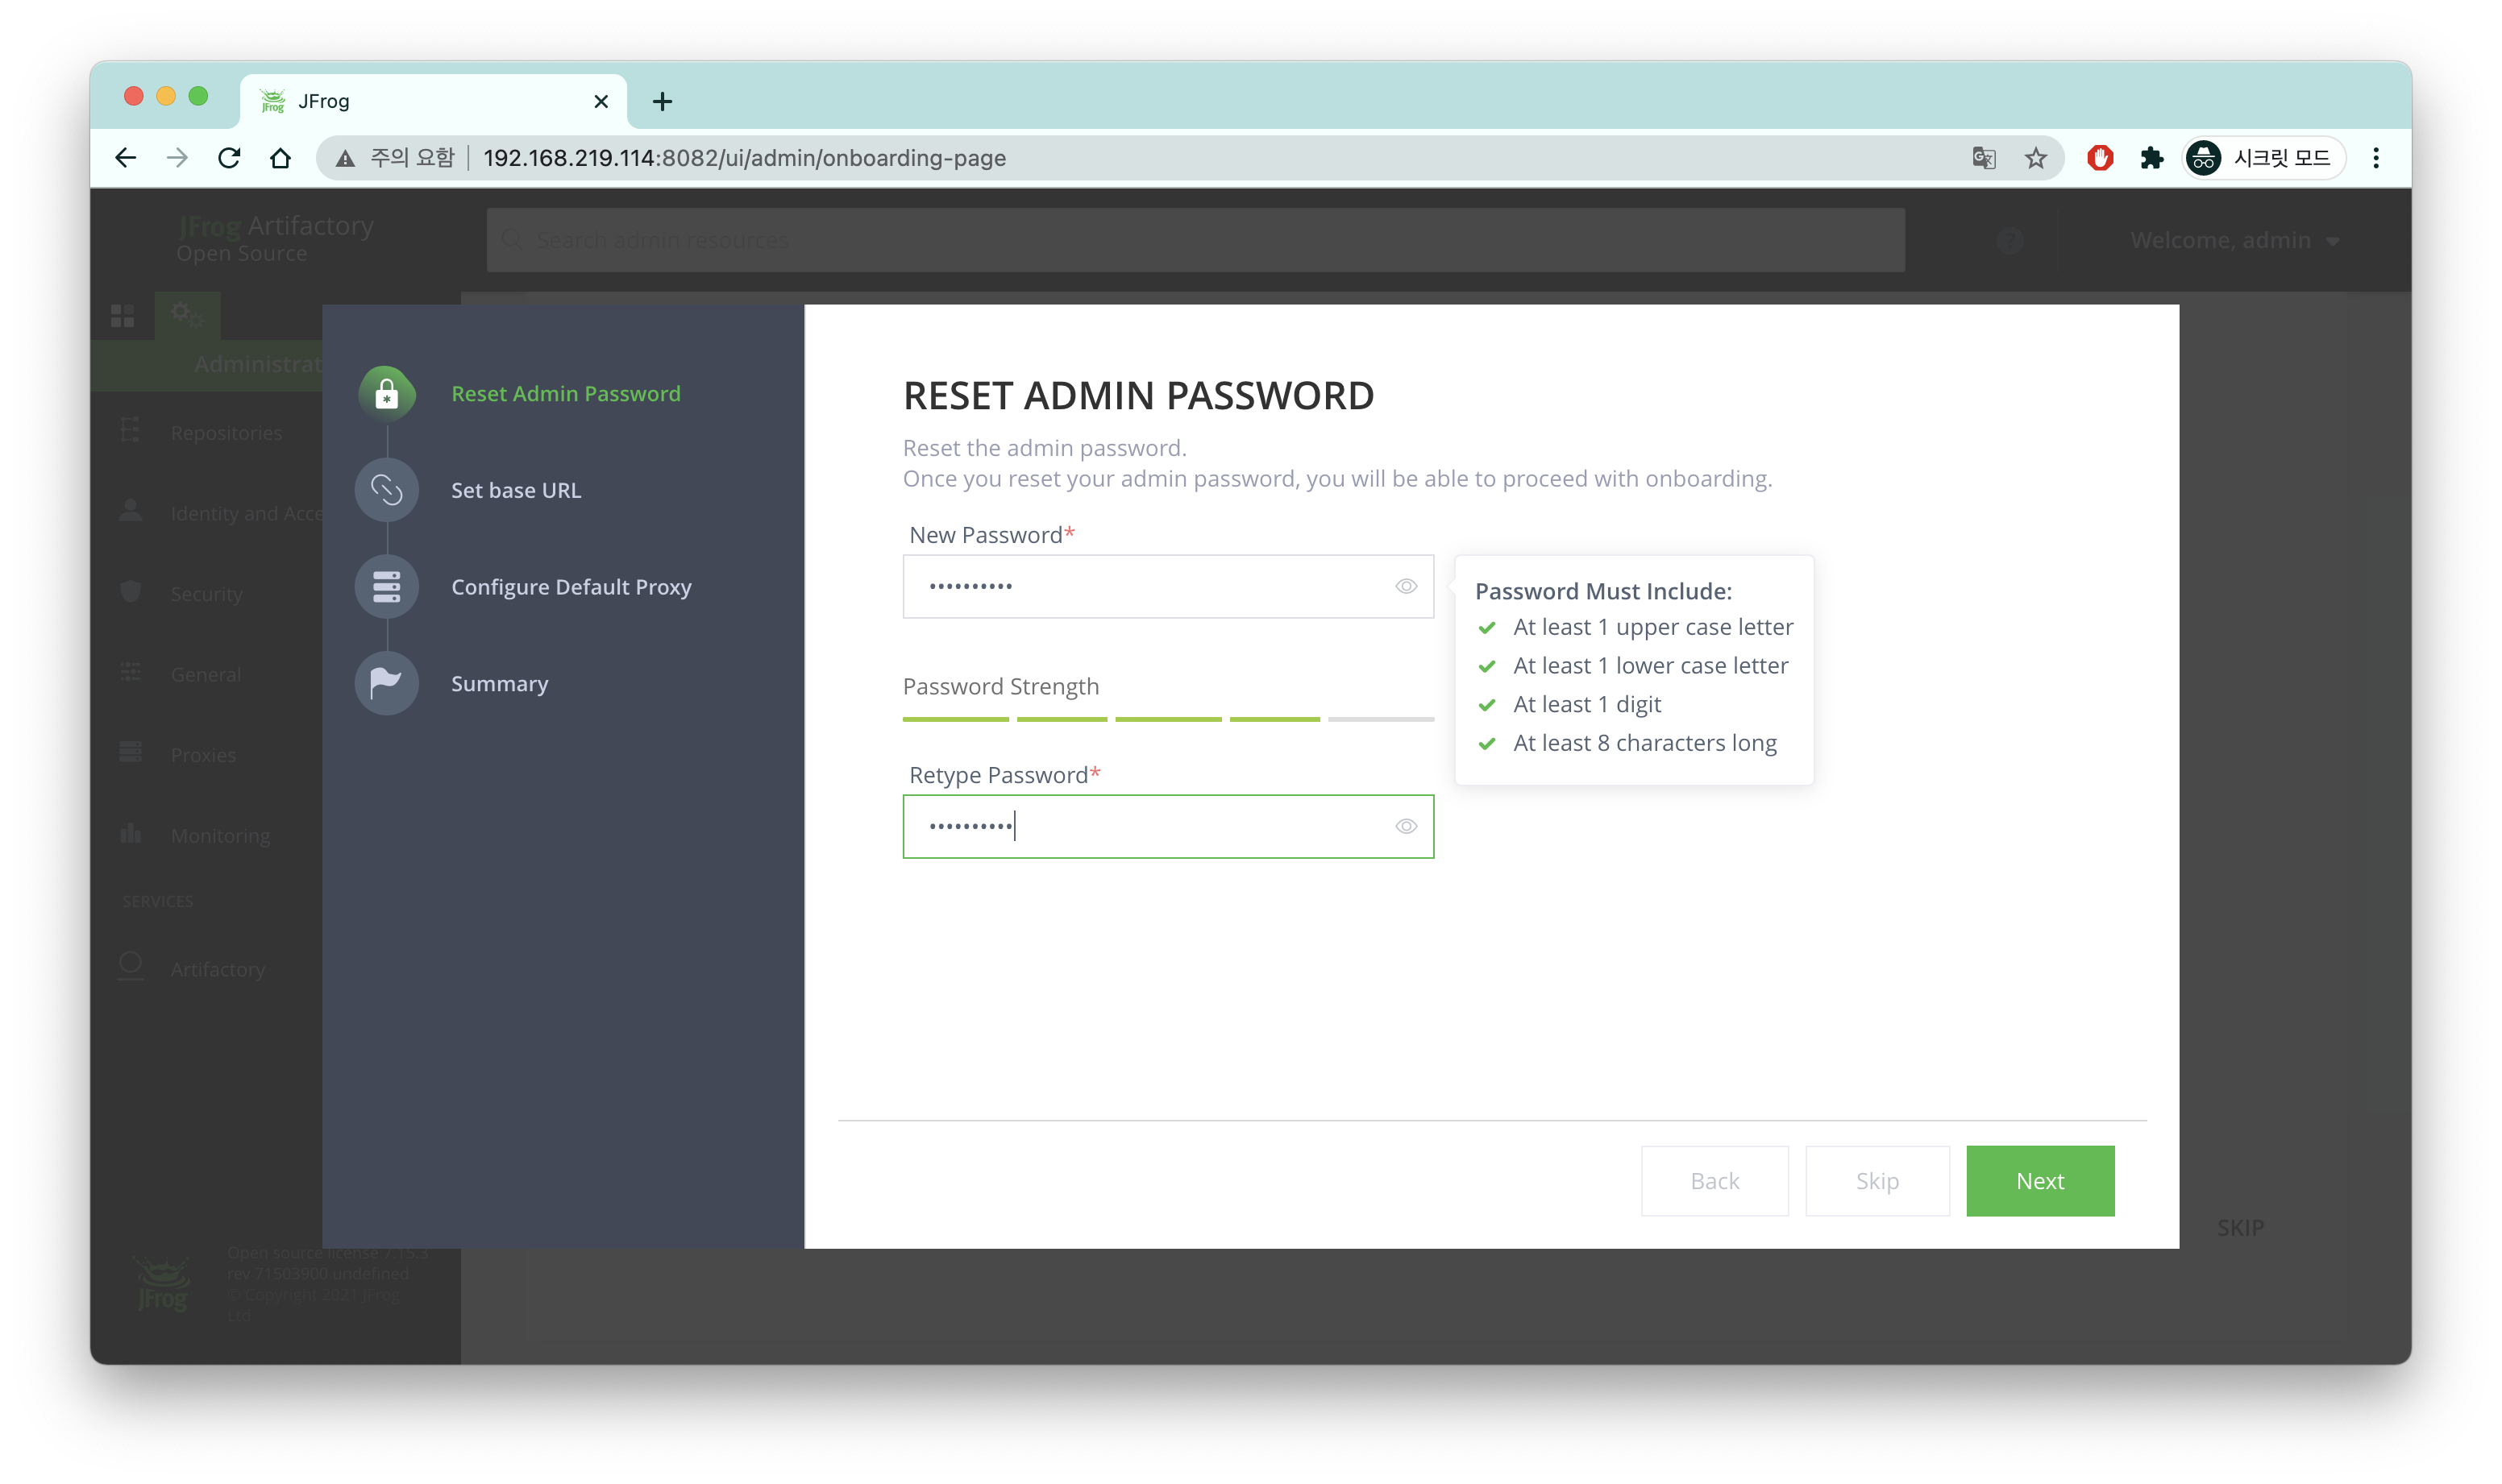The height and width of the screenshot is (1484, 2502).
Task: Expand the Welcome, admin user dropdown
Action: point(2234,241)
